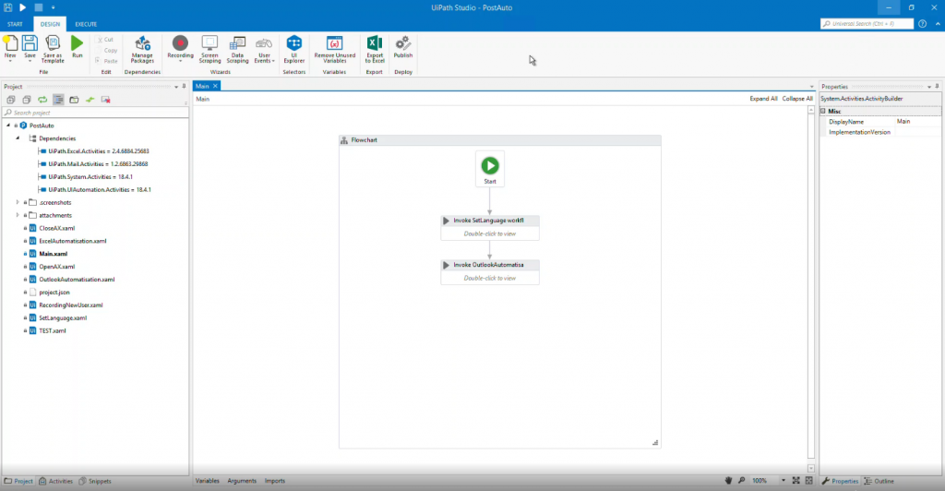Click the DisplayName value field
The height and width of the screenshot is (491, 945).
(917, 122)
